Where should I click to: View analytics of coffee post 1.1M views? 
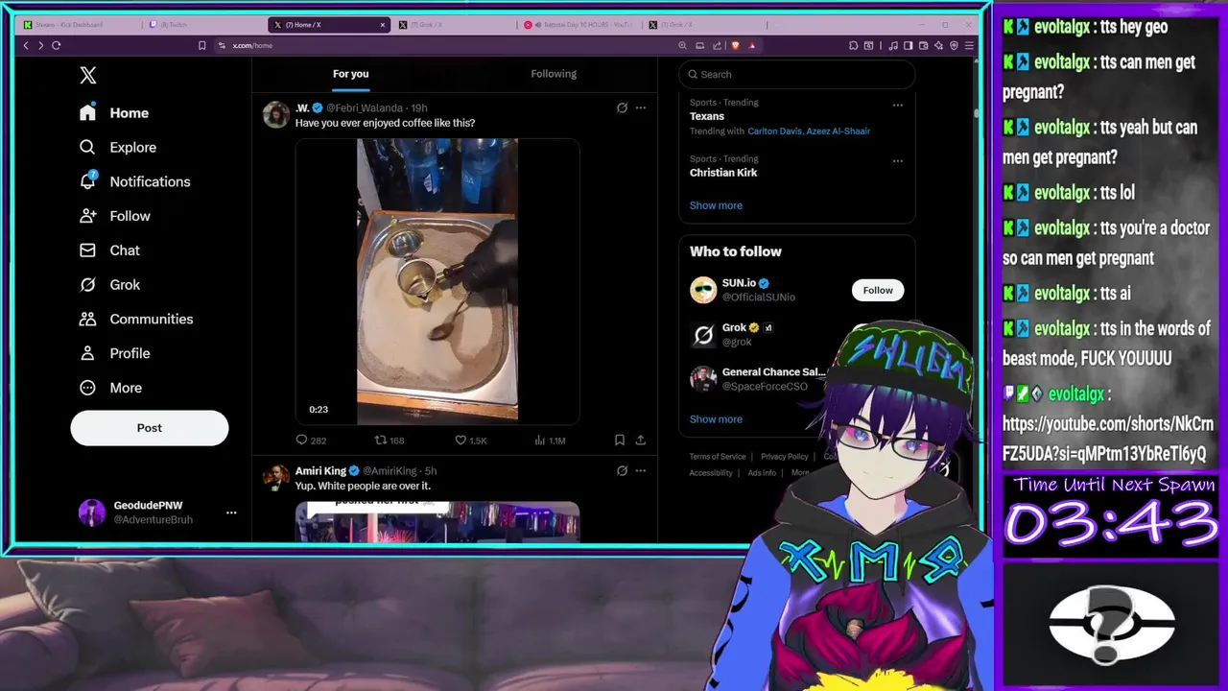(550, 441)
